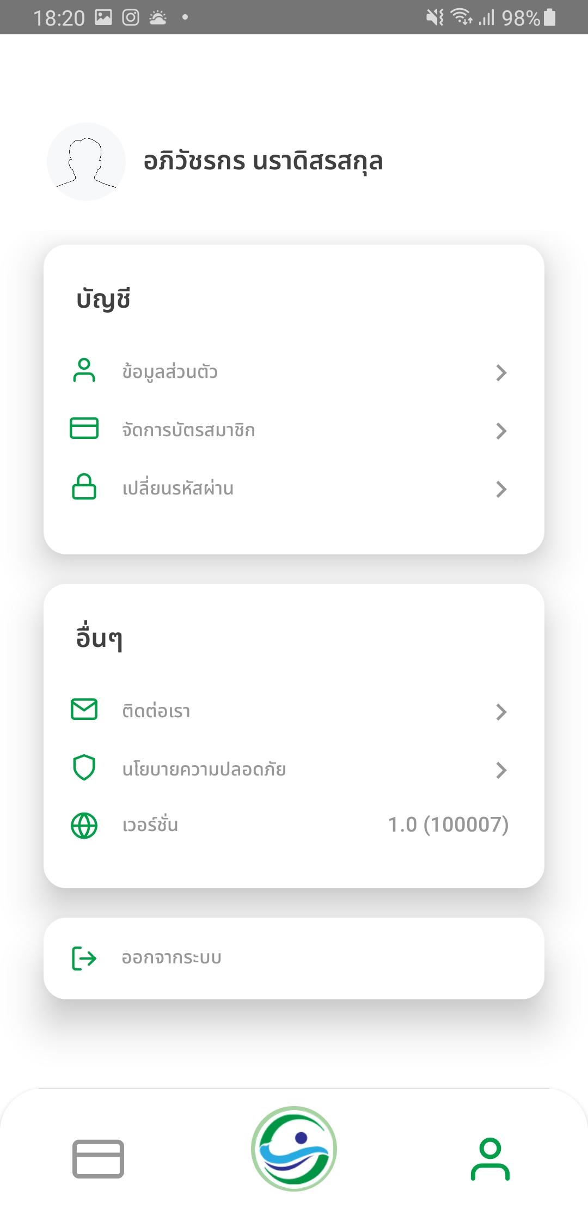Expand เปลี่ยนรหัสผ่าน using its chevron arrow

tap(501, 489)
